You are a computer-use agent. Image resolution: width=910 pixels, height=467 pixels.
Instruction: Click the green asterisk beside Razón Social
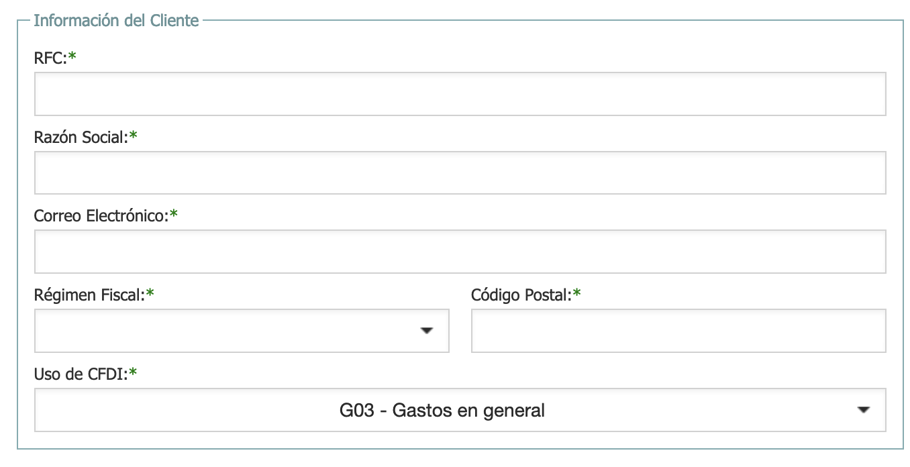tap(134, 136)
